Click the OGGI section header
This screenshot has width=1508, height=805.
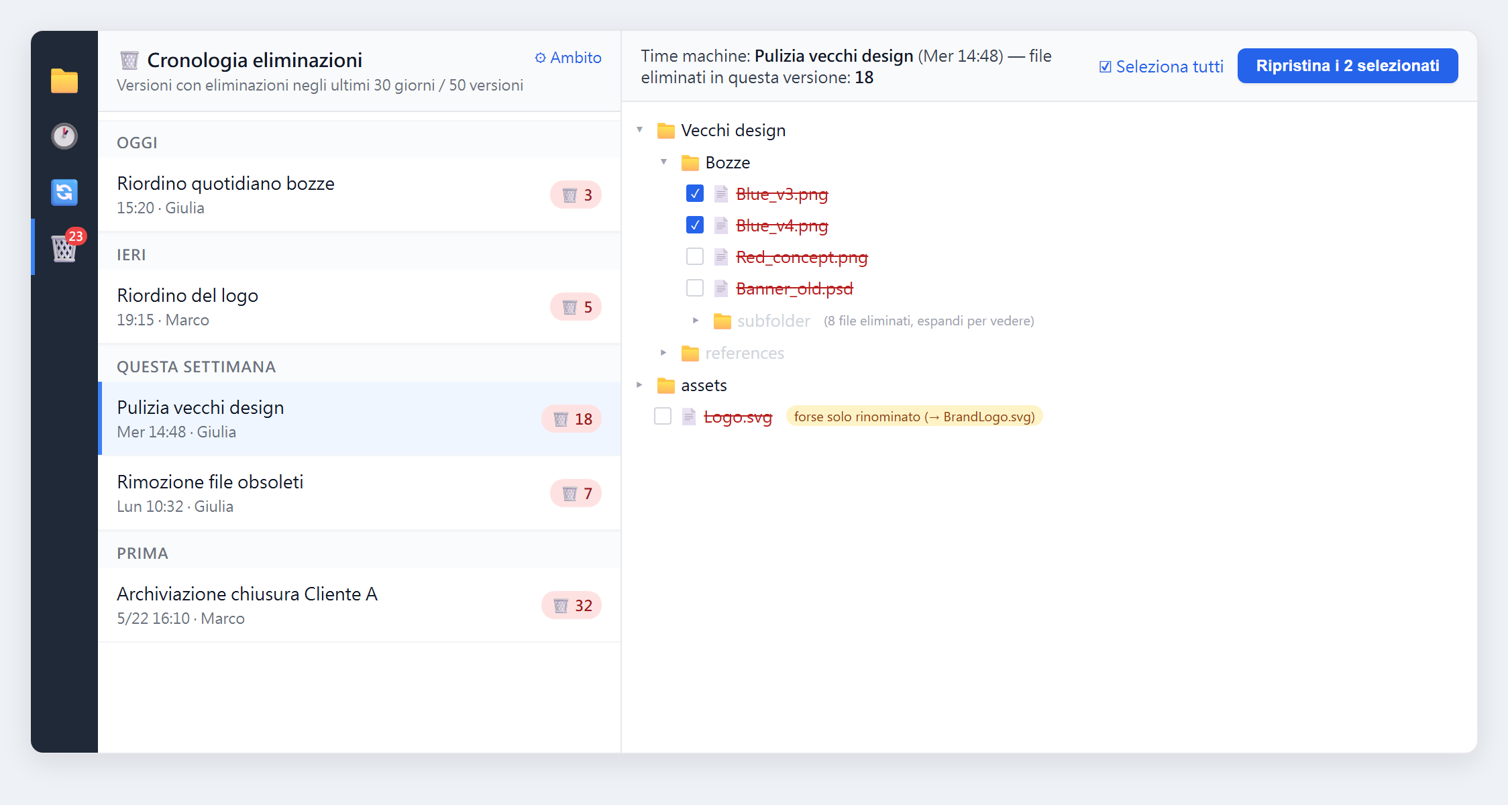point(137,143)
